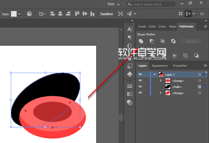Switch to the Align panel tab
The image size is (209, 143).
click(172, 27)
